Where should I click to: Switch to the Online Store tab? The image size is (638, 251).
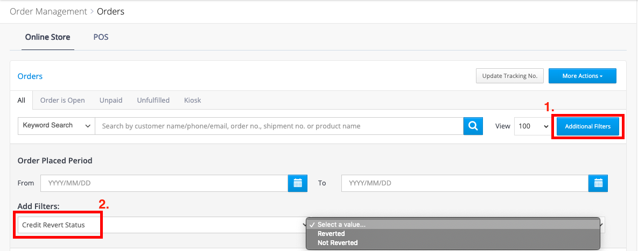47,37
